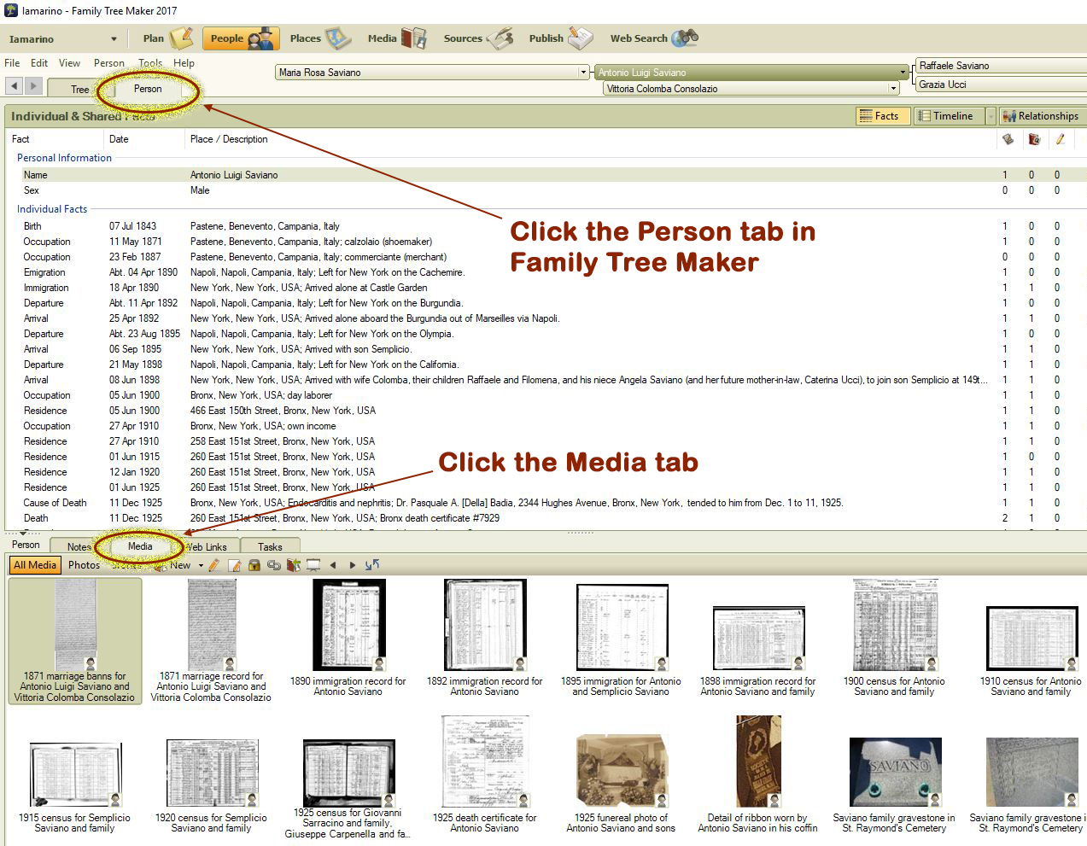The image size is (1087, 846).
Task: Click the notes pencil column header icon
Action: pos(1060,139)
